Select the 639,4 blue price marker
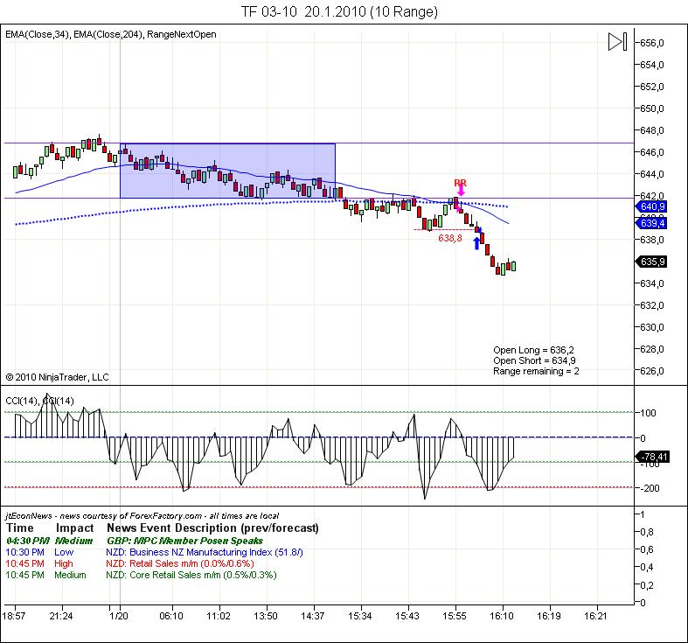Viewport: 688px width, 643px height. pyautogui.click(x=651, y=223)
